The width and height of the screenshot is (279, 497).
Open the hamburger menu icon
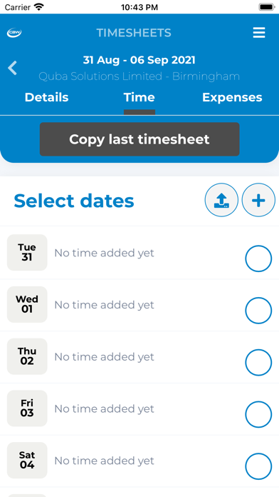(x=259, y=33)
